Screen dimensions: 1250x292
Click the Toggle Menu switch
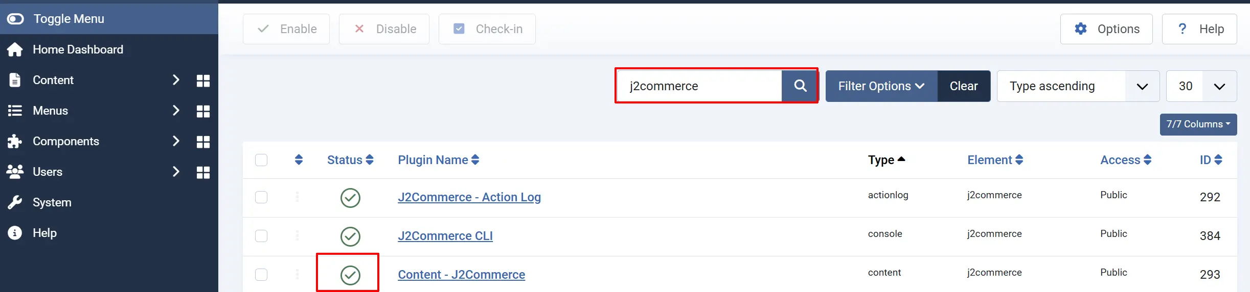15,19
